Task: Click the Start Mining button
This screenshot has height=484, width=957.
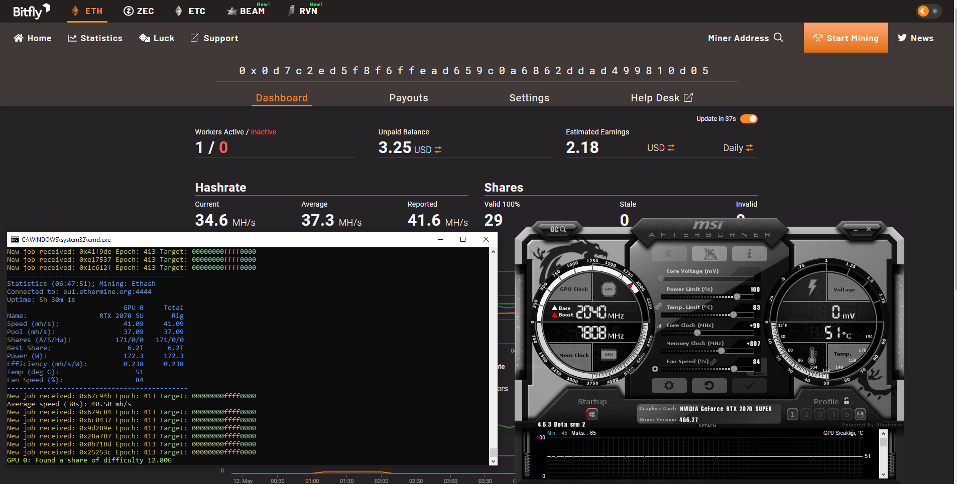Action: [x=846, y=38]
